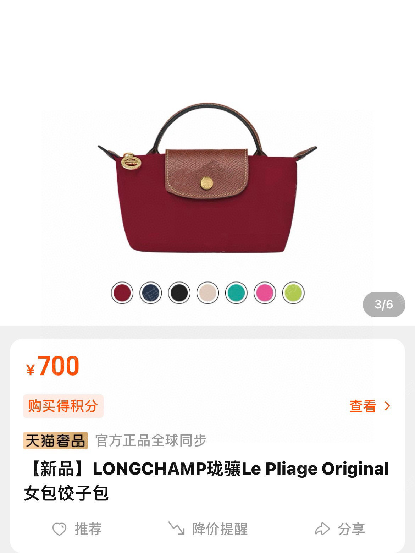415x553 pixels.
Task: Click the LONGCHAMP Le Pliage product title
Action: coord(206,481)
